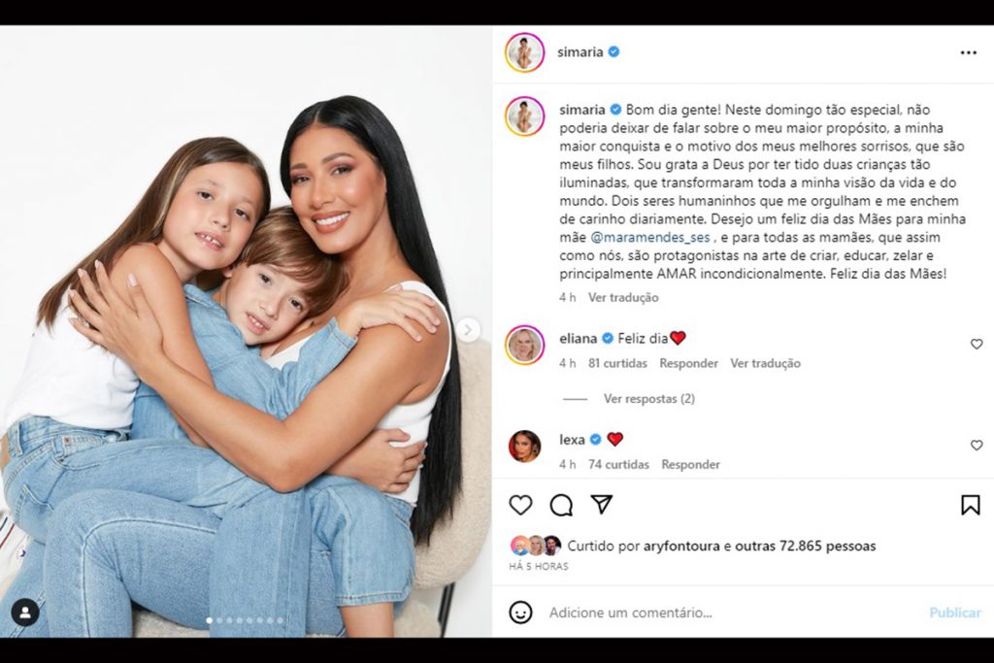Image resolution: width=994 pixels, height=663 pixels.
Task: Save post with the bookmark icon
Action: click(x=970, y=505)
